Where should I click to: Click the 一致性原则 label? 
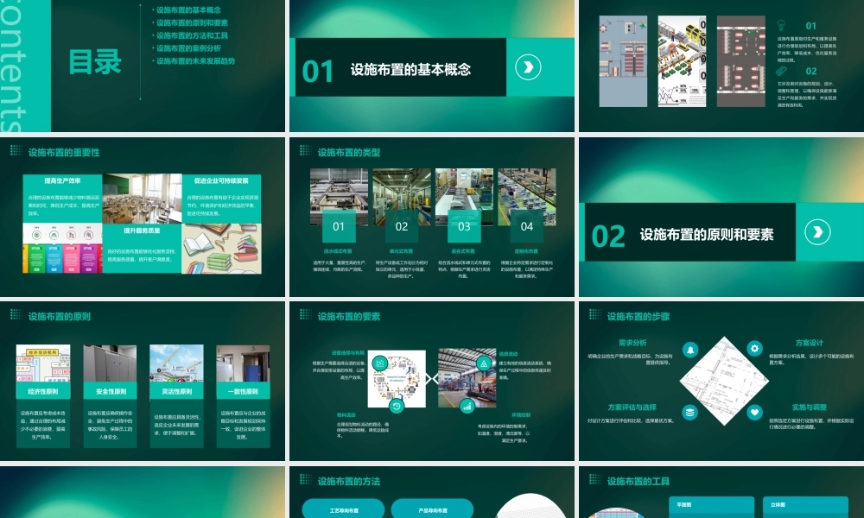click(243, 391)
